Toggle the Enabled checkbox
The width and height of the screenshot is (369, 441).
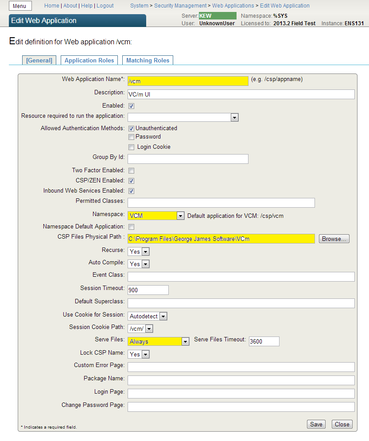pyautogui.click(x=131, y=106)
